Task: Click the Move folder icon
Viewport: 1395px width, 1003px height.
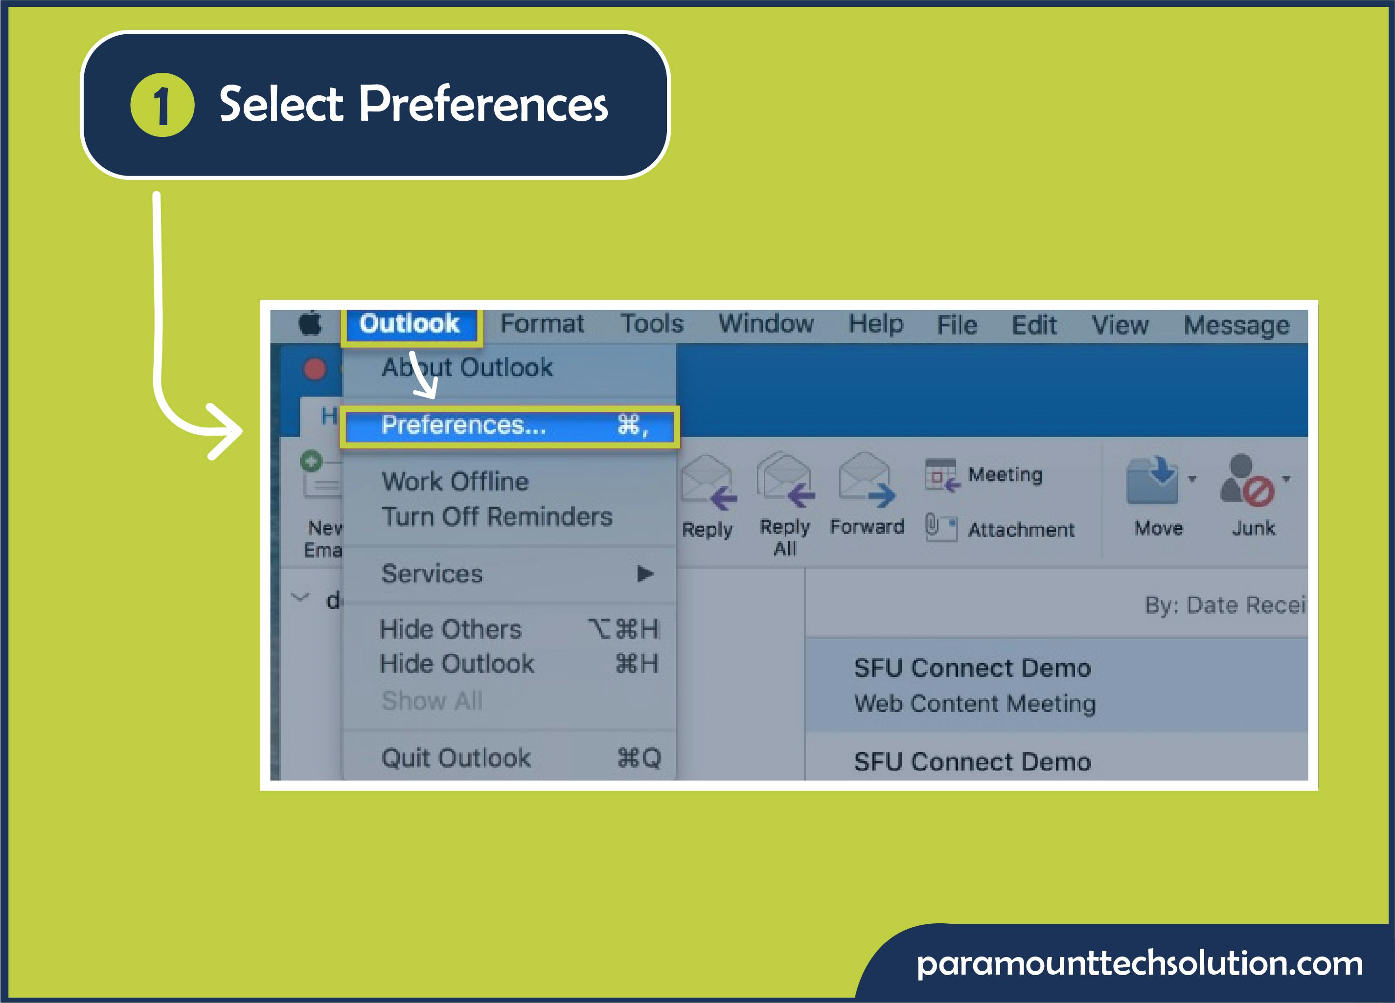Action: 1152,480
